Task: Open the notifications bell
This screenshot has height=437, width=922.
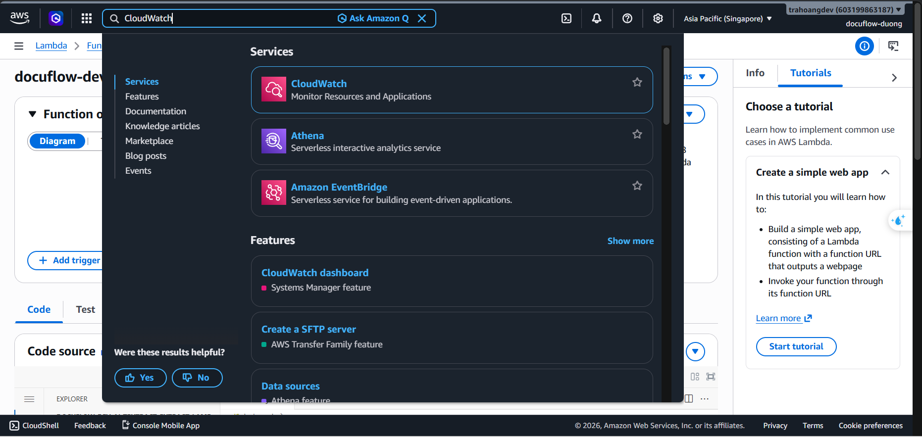Action: (597, 18)
